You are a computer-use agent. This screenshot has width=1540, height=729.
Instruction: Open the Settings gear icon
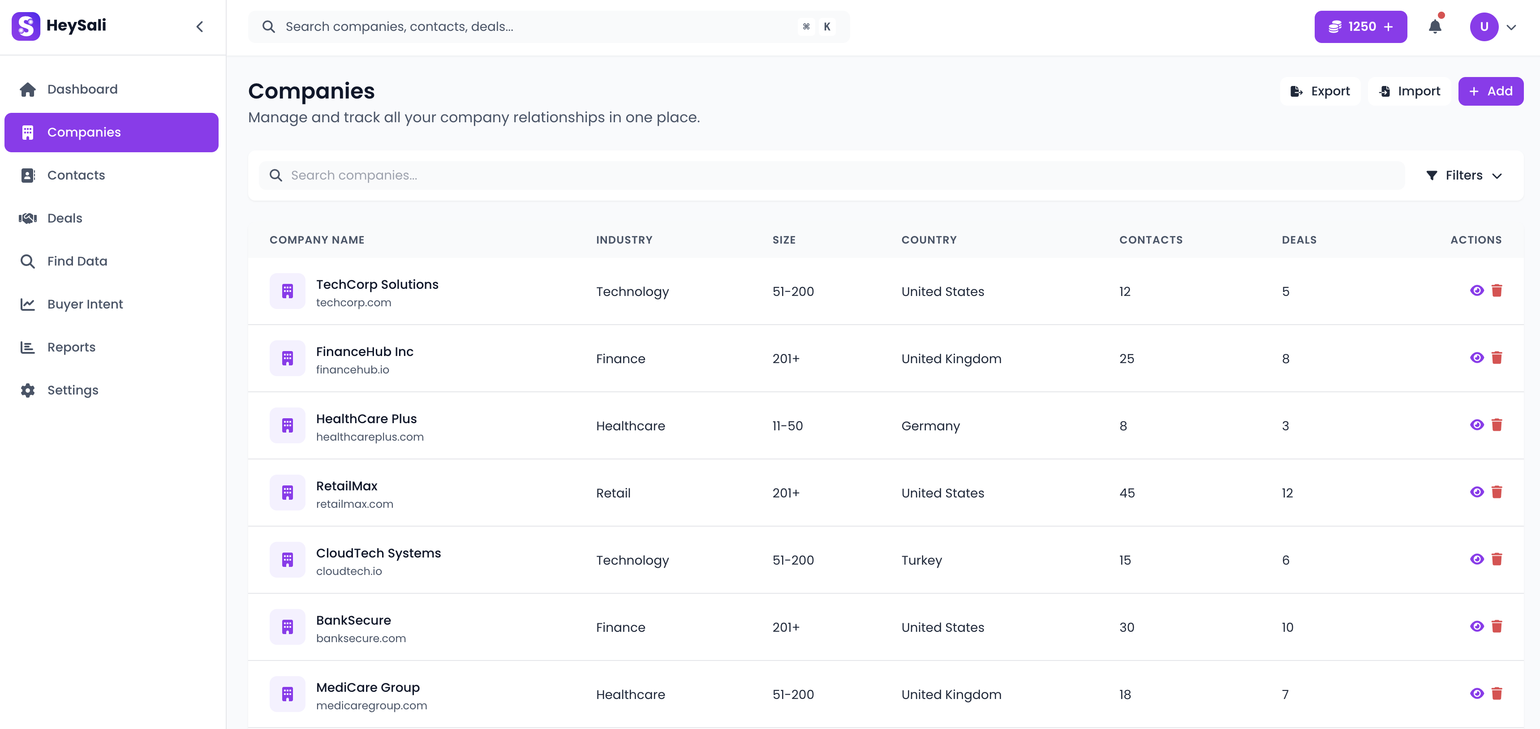coord(27,390)
